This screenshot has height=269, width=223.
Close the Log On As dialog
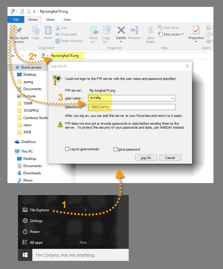pyautogui.click(x=187, y=66)
